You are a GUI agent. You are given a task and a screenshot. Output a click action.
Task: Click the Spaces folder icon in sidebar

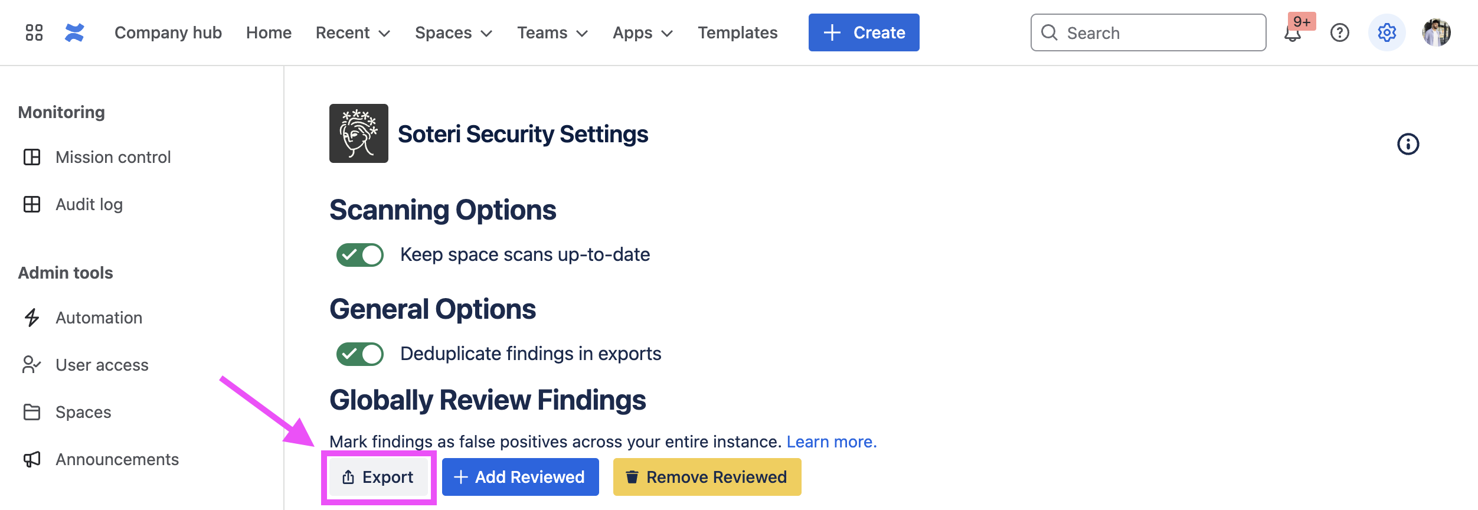(32, 412)
